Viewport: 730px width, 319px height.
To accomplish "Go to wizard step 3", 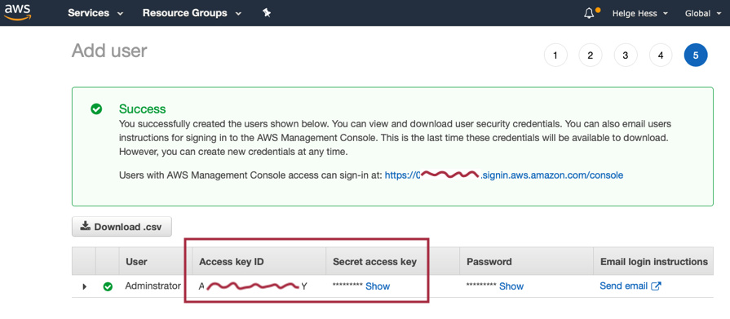I will point(626,55).
